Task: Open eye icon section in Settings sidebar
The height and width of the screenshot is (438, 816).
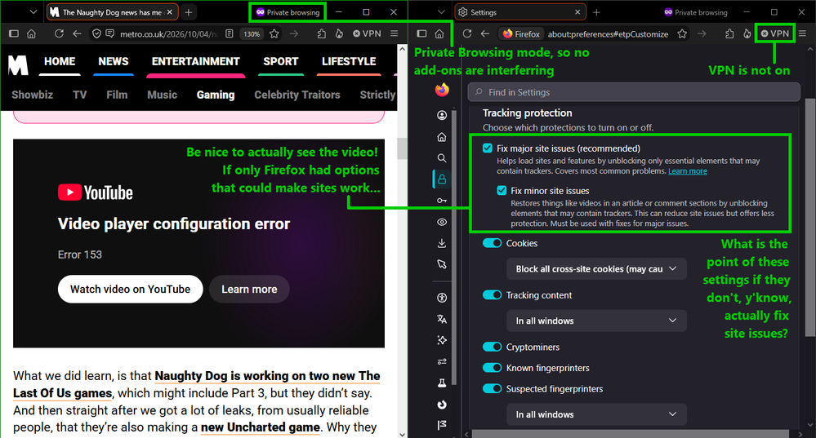Action: (x=442, y=222)
